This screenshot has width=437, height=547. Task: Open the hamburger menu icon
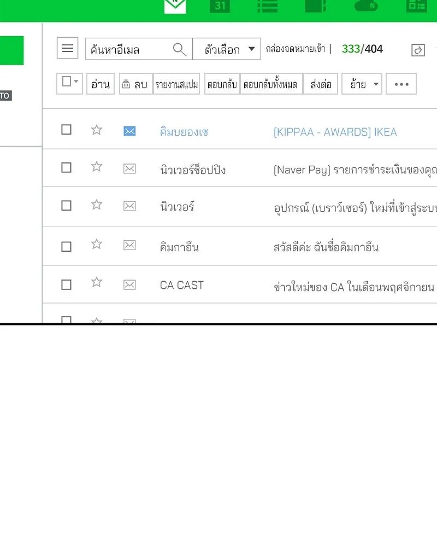click(68, 48)
